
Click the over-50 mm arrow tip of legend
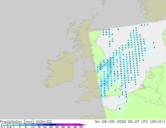pos(83,125)
